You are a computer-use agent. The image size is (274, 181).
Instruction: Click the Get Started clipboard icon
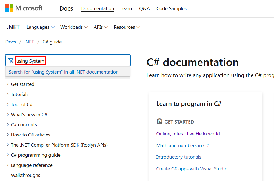point(159,121)
